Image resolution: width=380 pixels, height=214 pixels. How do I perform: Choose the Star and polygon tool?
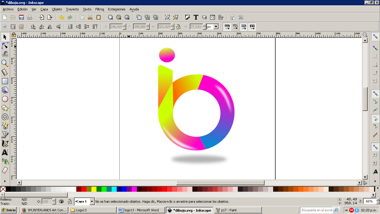[5, 108]
